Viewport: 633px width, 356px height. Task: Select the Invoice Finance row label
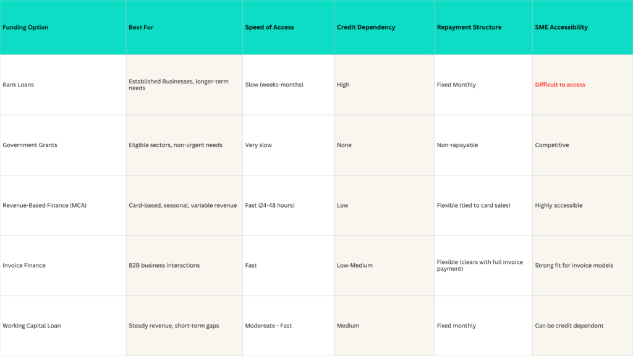(24, 265)
